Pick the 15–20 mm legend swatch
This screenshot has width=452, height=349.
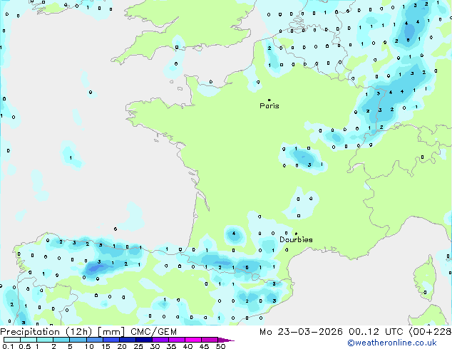click(x=111, y=340)
